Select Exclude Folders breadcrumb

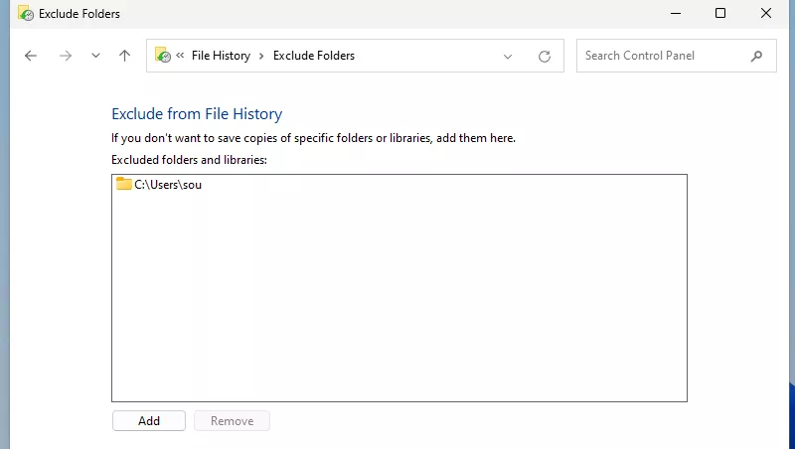tap(314, 56)
